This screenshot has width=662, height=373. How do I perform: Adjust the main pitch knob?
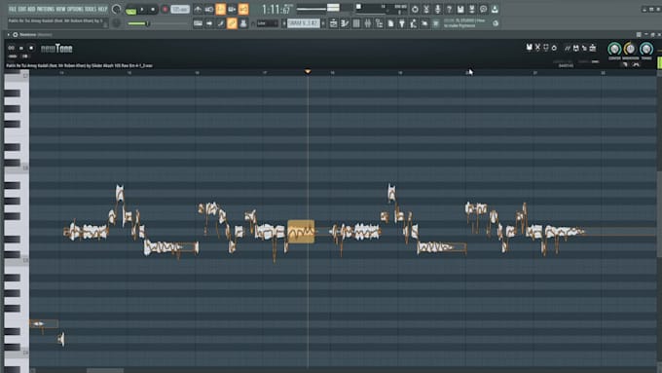[117, 23]
